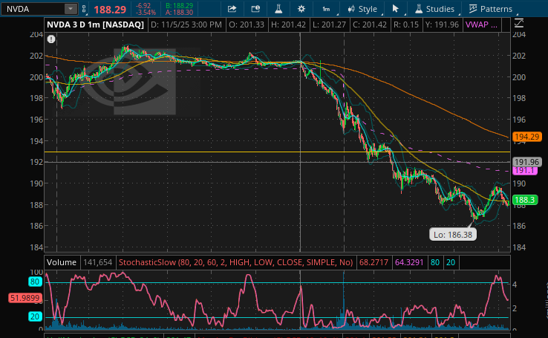The width and height of the screenshot is (548, 338).
Task: Open the Style menu
Action: coord(362,9)
